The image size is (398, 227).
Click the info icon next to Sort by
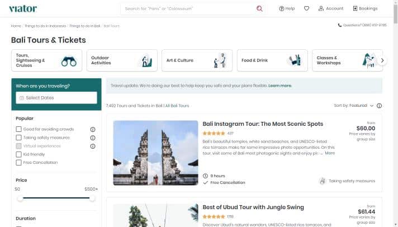[379, 106]
